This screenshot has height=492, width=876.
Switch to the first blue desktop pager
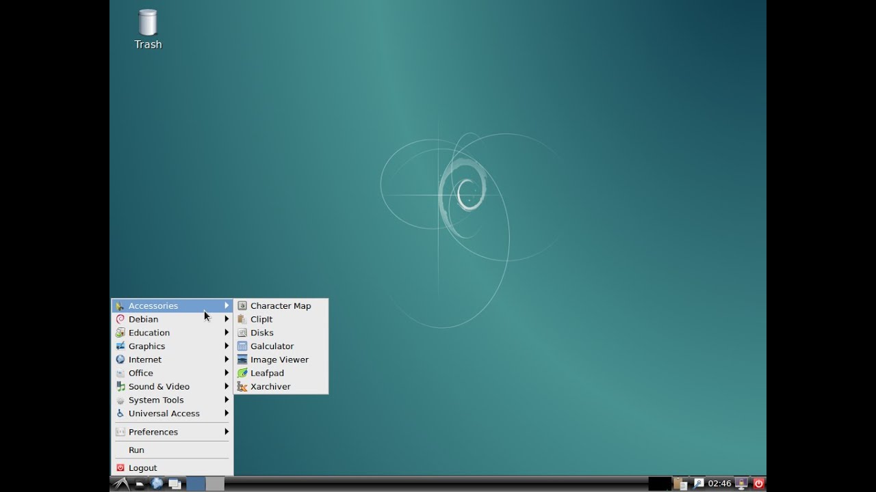point(196,484)
